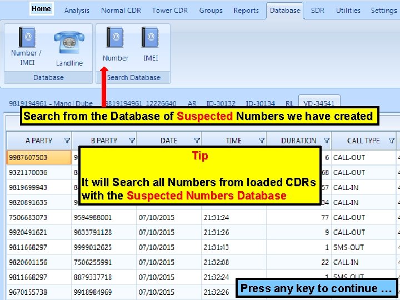
Task: Open filter dropdown for CALL TYPE column
Action: click(x=392, y=141)
